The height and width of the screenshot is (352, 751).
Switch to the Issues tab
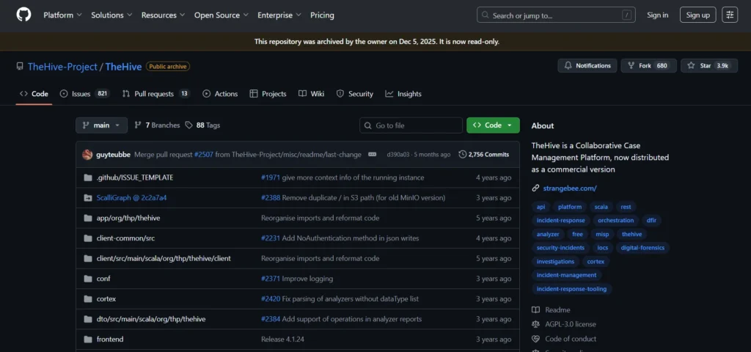pyautogui.click(x=85, y=94)
